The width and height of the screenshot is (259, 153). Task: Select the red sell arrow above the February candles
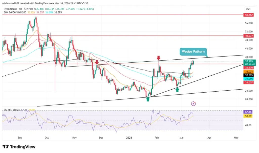pos(159,58)
